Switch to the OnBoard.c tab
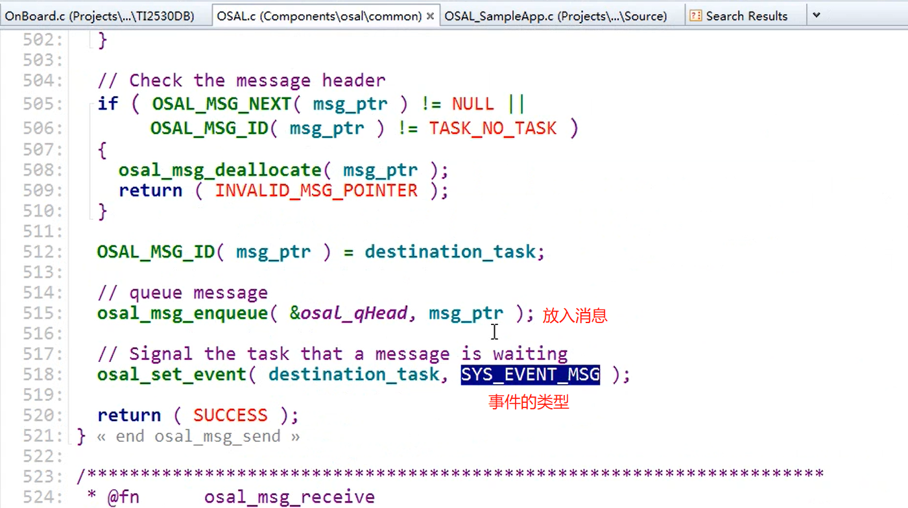Image resolution: width=908 pixels, height=508 pixels. pos(100,16)
